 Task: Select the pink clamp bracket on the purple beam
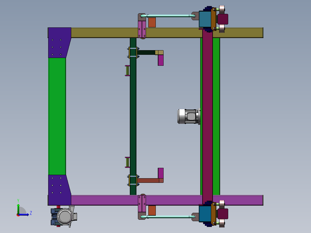[x=142, y=204]
